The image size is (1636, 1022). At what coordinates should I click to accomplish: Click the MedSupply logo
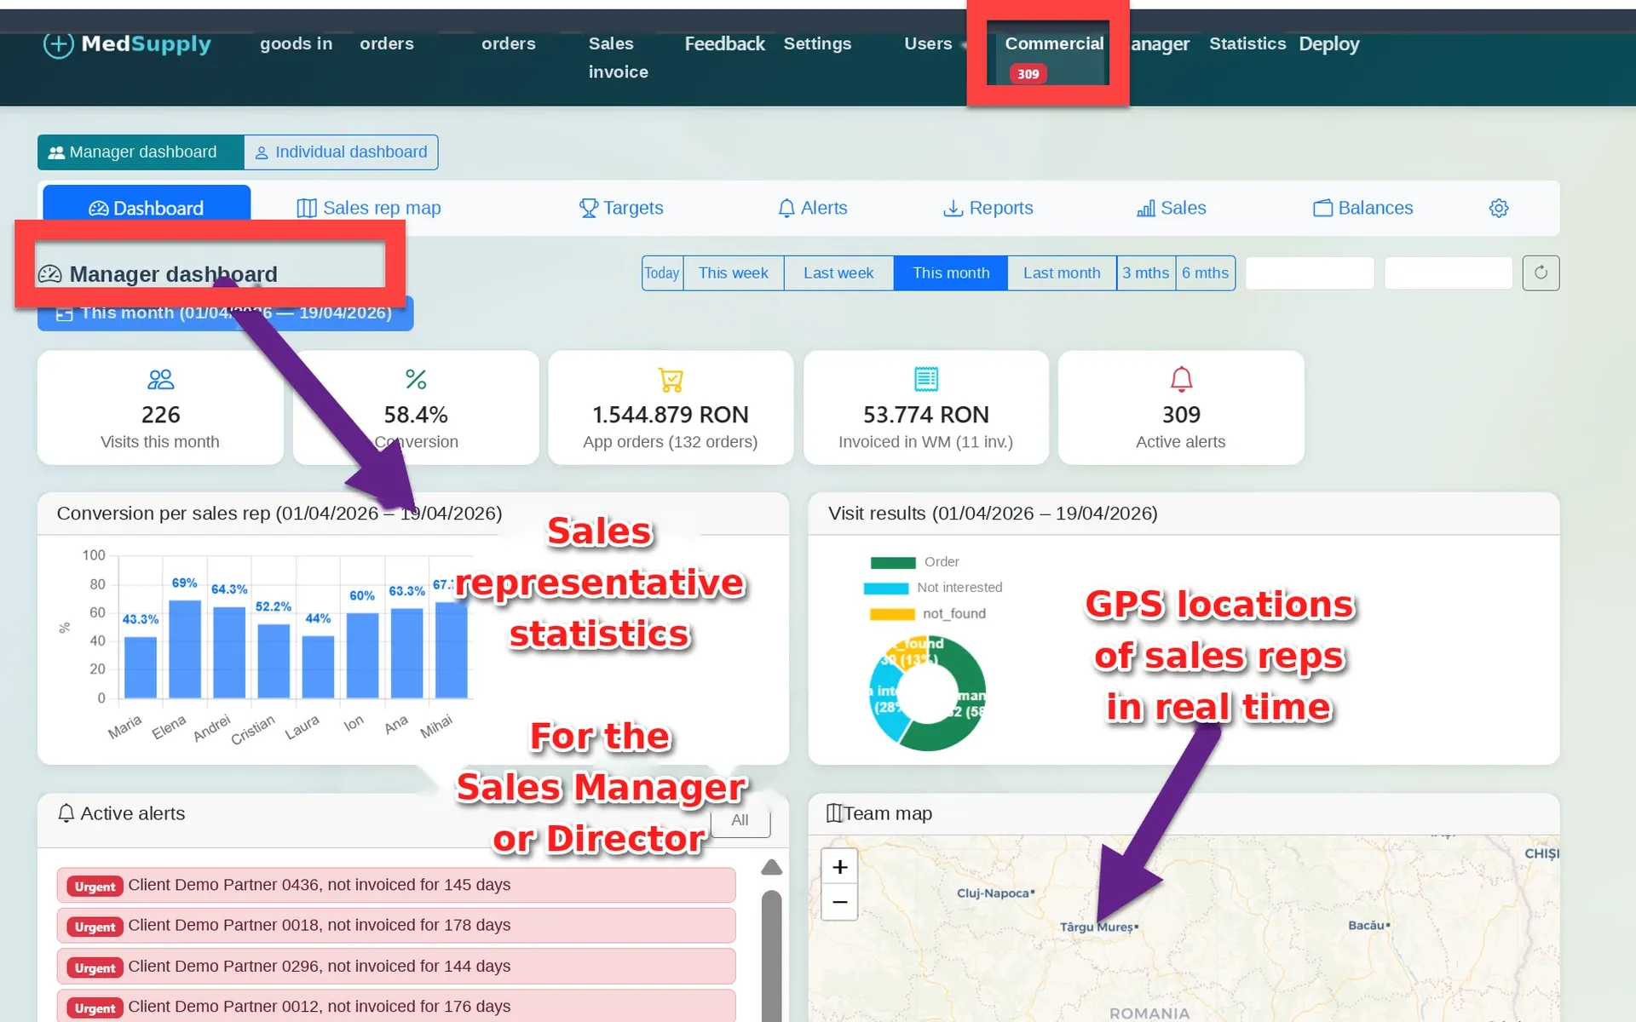click(127, 43)
